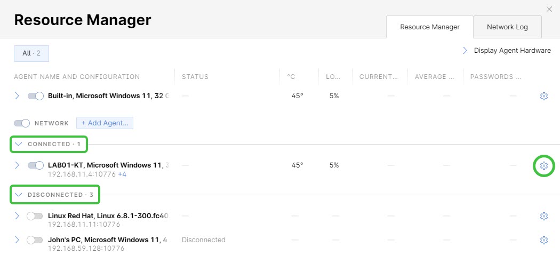560x255 pixels.
Task: Disable the LAB01-KT agent switch
Action: [x=36, y=165]
